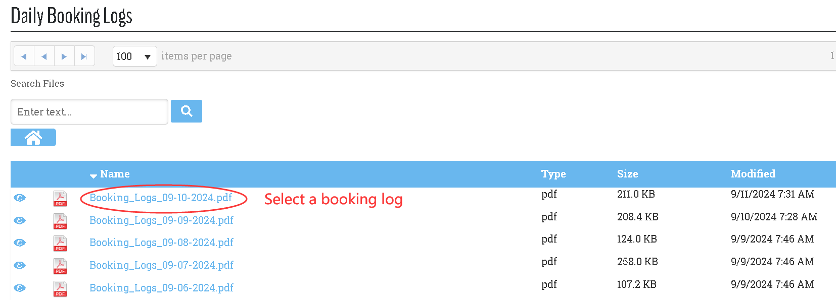Sort the table by the Modified column
Screen dimensions: 836x300
pyautogui.click(x=753, y=173)
